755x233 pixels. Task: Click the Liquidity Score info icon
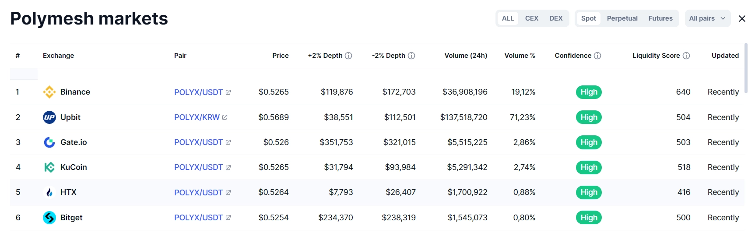(x=686, y=56)
